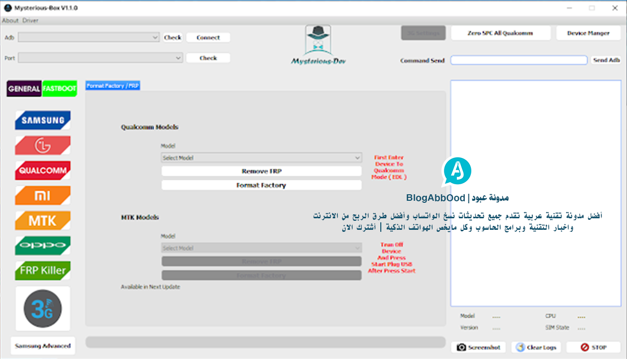Click the BlogAbbOod chat bubble logo
627x359 pixels.
click(x=457, y=171)
